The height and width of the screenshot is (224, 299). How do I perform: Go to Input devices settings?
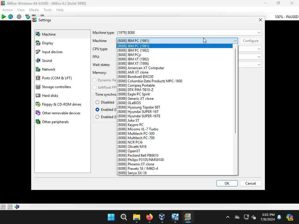(x=62, y=52)
